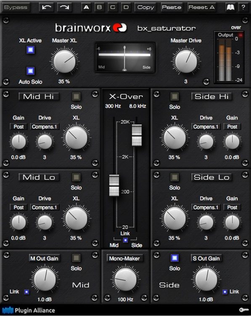
Task: Click the Mid/Side balance meter display
Action: [125, 57]
